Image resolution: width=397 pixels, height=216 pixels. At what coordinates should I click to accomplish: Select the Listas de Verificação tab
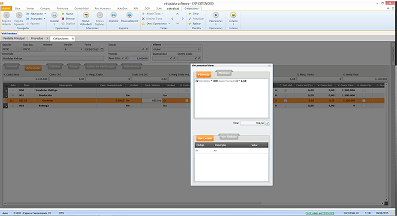[101, 67]
